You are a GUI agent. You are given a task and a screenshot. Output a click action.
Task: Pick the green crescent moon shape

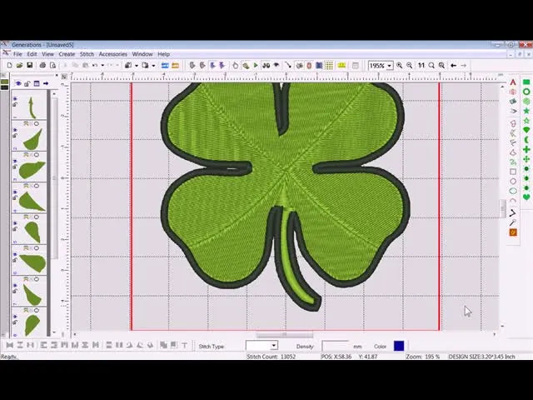526,139
